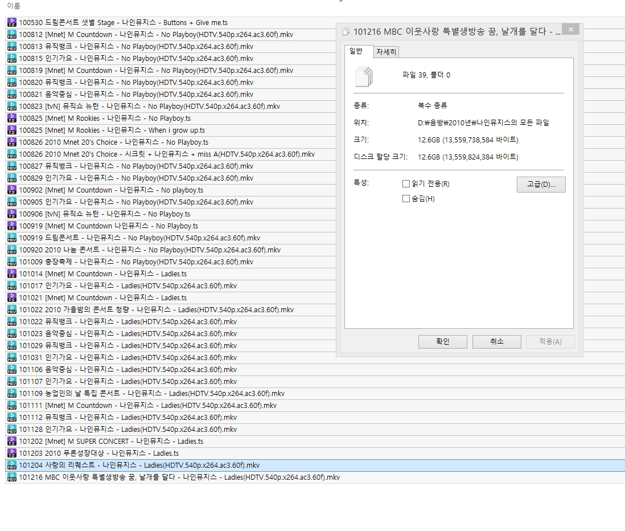This screenshot has height=531, width=625.
Task: Click MKV icon of 100815 인기가요 file
Action: pyautogui.click(x=12, y=59)
